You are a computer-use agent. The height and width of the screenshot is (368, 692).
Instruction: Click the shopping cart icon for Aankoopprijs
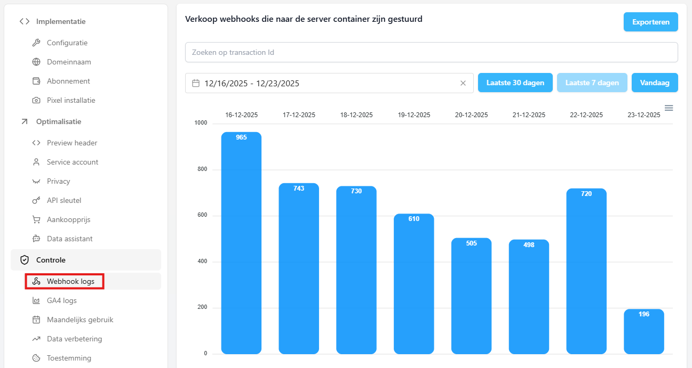(36, 219)
